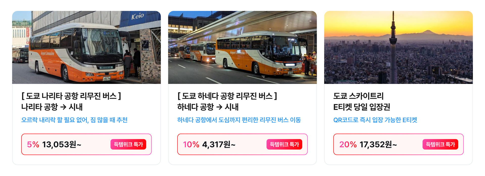Image resolution: width=485 pixels, height=176 pixels.
Task: Open the Narita airport limousine bus photo
Action: (x=86, y=47)
